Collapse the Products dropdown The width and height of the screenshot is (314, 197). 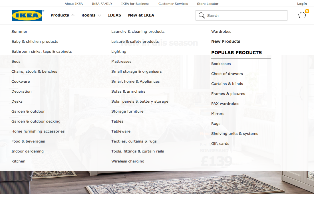(x=60, y=15)
